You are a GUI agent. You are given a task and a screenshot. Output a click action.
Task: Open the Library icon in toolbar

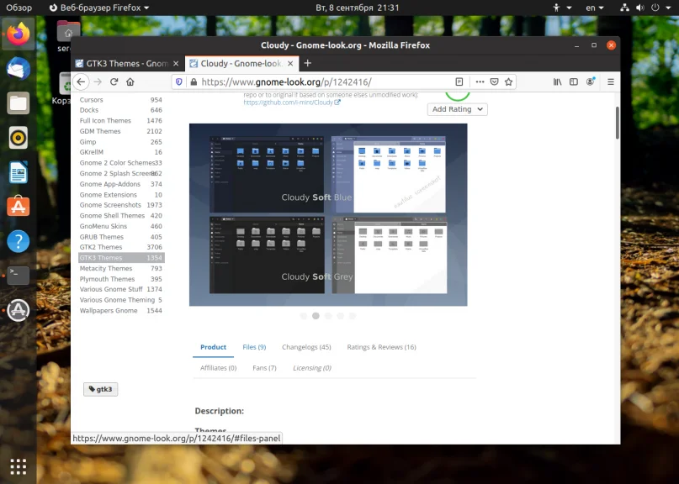(x=557, y=82)
